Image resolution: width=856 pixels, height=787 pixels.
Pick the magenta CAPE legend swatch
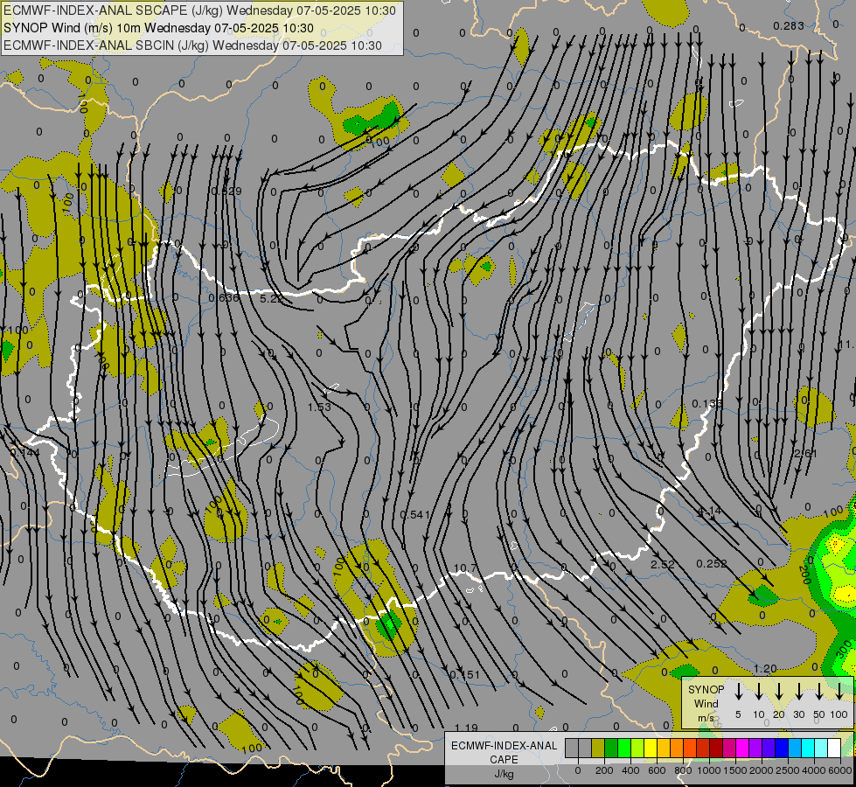pyautogui.click(x=742, y=748)
